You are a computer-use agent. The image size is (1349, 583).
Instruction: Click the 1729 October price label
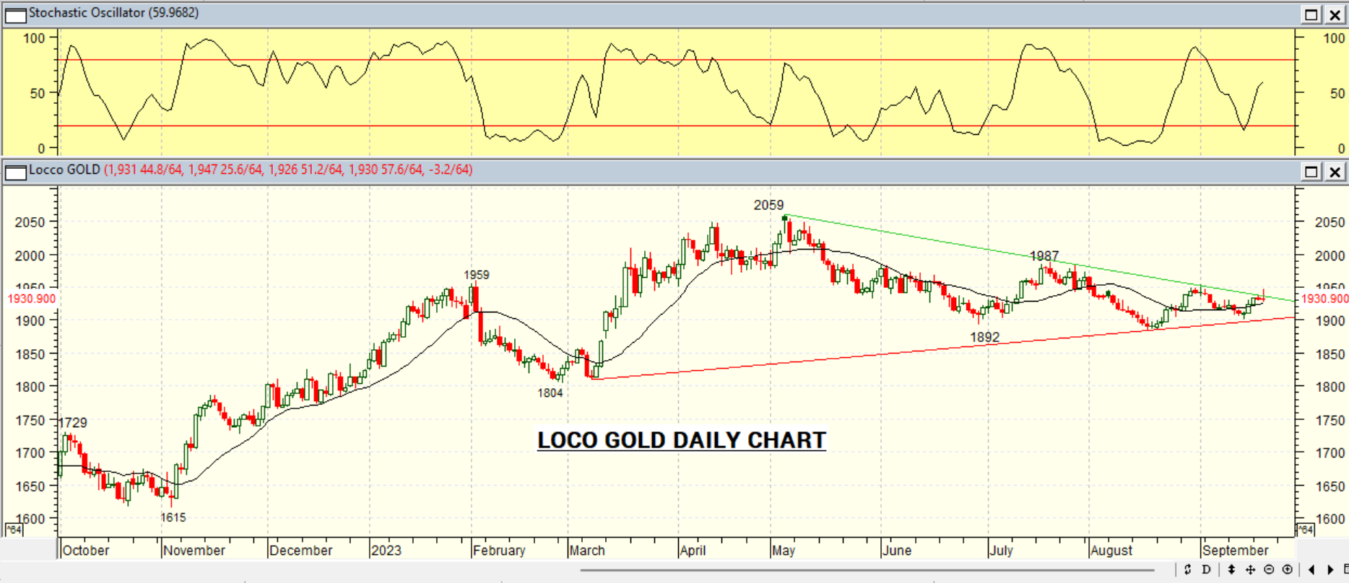coord(73,423)
